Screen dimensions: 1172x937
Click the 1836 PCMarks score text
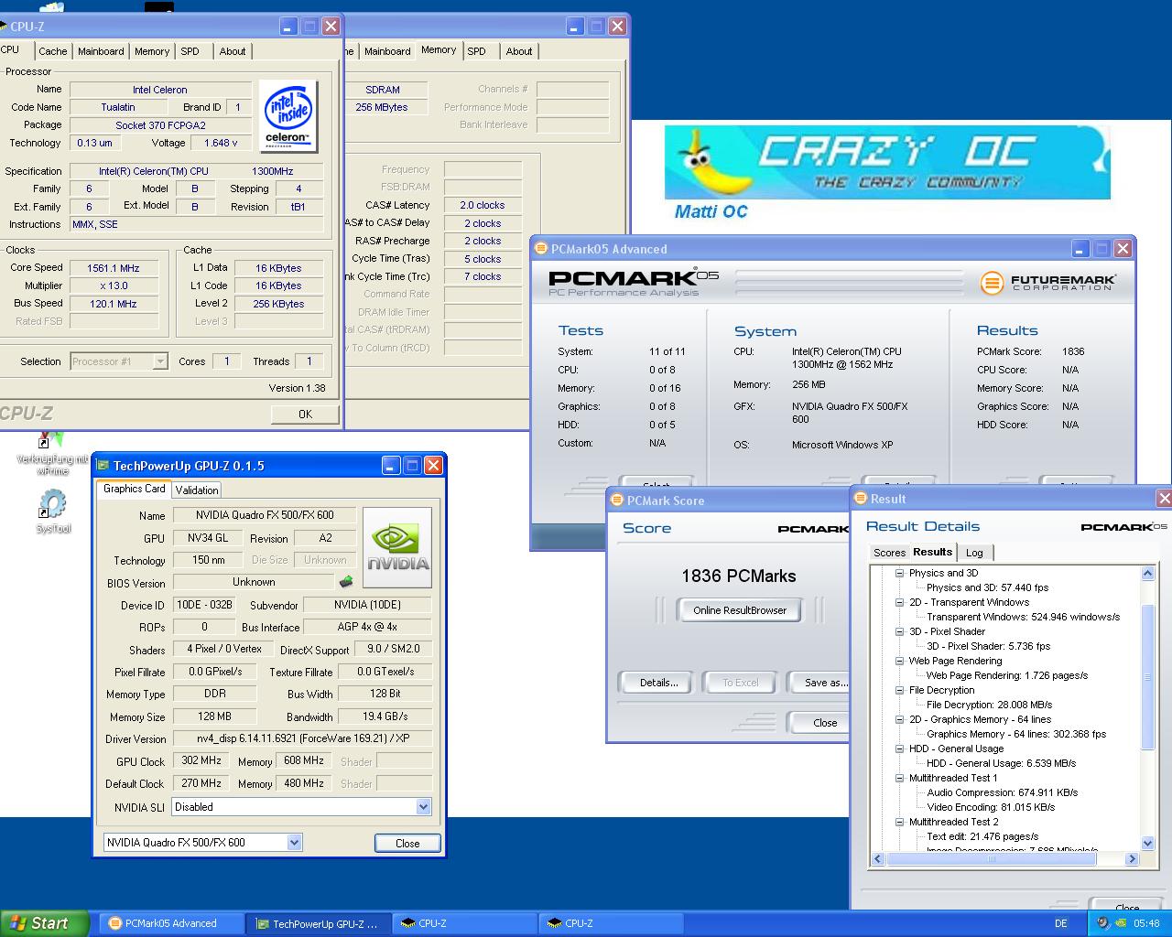(739, 576)
